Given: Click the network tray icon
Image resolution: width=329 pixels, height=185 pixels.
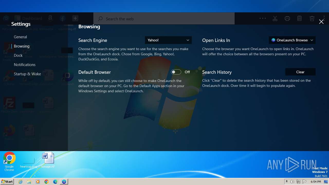Looking at the screenshot, I should pyautogui.click(x=298, y=182).
